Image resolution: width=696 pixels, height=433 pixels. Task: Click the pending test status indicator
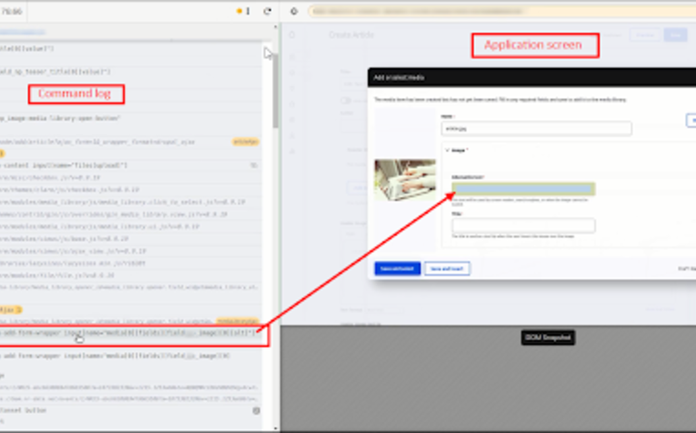(243, 11)
